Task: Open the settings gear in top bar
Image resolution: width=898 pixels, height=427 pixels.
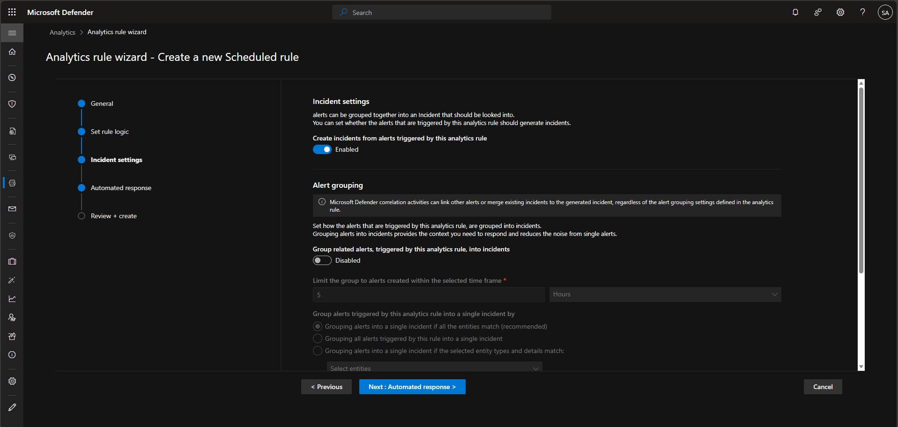Action: tap(840, 12)
